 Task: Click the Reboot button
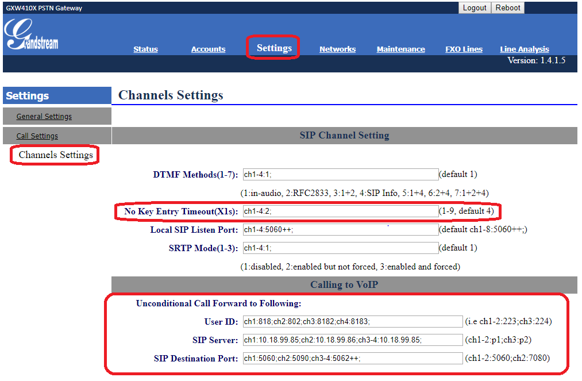[x=508, y=8]
